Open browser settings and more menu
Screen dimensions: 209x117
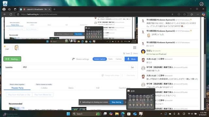(198, 14)
